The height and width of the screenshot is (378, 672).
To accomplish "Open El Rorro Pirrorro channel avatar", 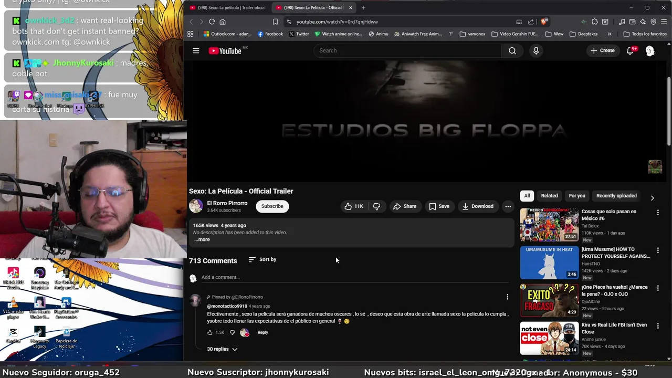I will click(x=196, y=206).
